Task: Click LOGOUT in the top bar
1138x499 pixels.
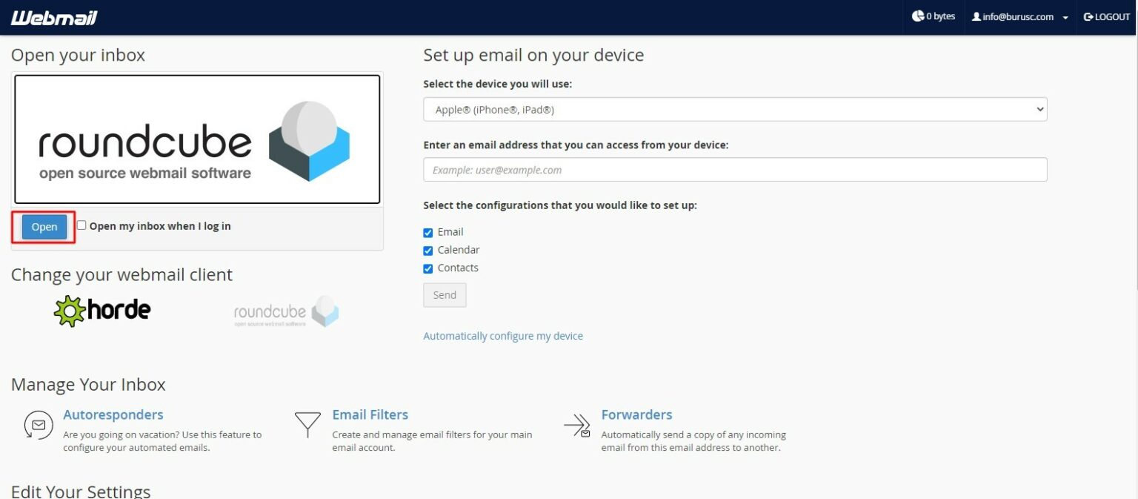Action: coord(1106,16)
